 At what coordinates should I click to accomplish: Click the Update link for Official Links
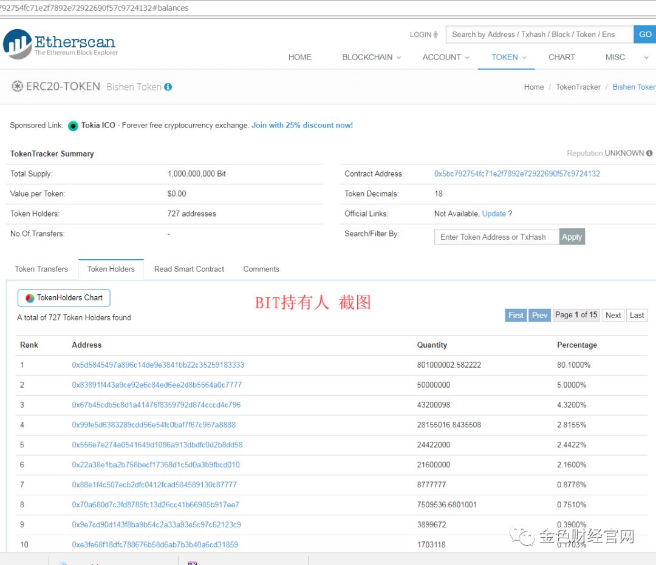pyautogui.click(x=495, y=214)
